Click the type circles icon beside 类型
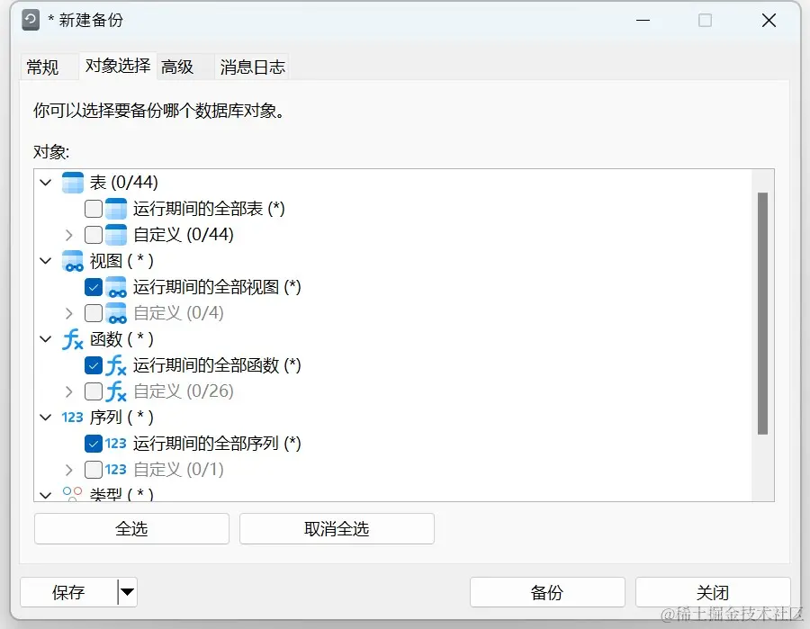The width and height of the screenshot is (810, 629). tap(72, 493)
